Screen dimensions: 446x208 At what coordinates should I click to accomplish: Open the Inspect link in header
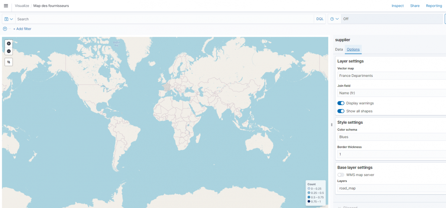397,6
